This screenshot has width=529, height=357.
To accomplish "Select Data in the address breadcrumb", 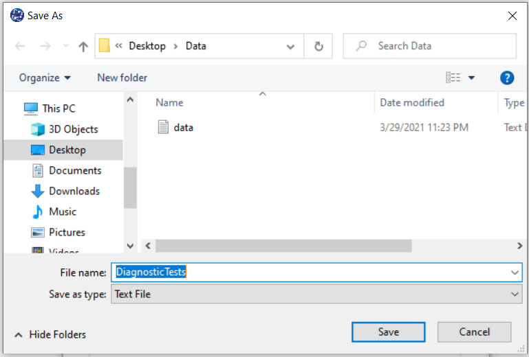I will pos(195,46).
